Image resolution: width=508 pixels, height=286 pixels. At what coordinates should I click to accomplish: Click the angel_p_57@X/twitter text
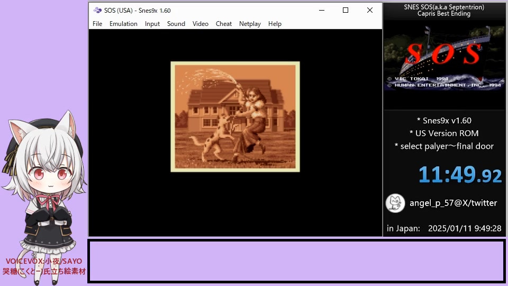pyautogui.click(x=453, y=203)
